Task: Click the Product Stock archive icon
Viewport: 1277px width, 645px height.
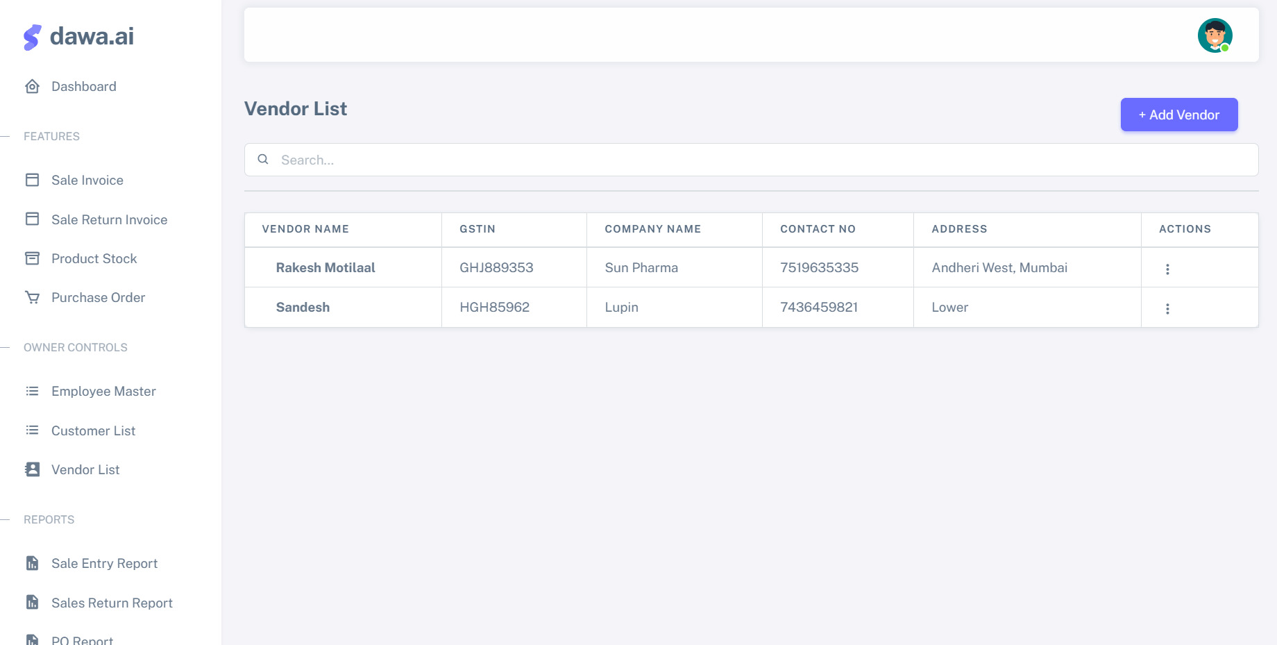Action: coord(32,258)
